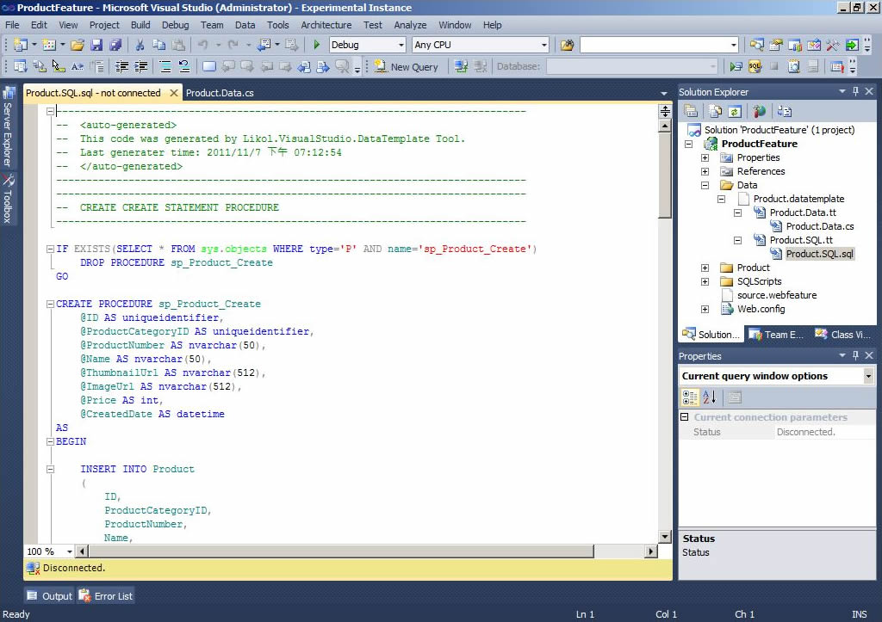Click the Open File folder icon
This screenshot has height=622, width=882.
pyautogui.click(x=77, y=45)
